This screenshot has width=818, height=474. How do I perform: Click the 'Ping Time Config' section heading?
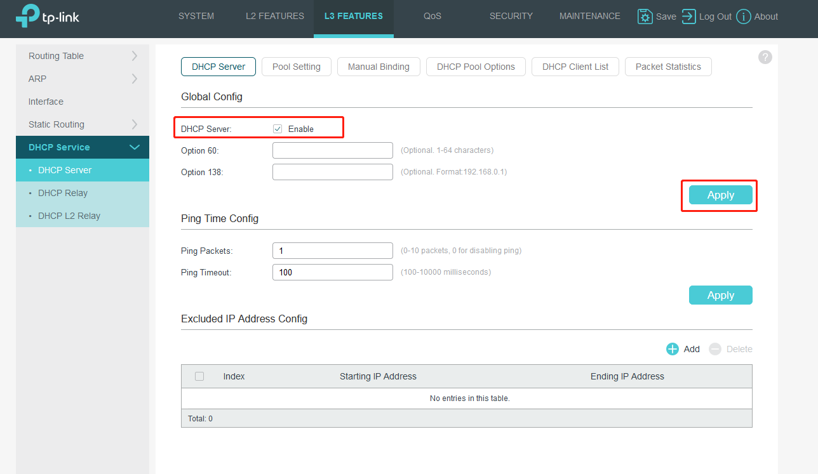coord(220,218)
